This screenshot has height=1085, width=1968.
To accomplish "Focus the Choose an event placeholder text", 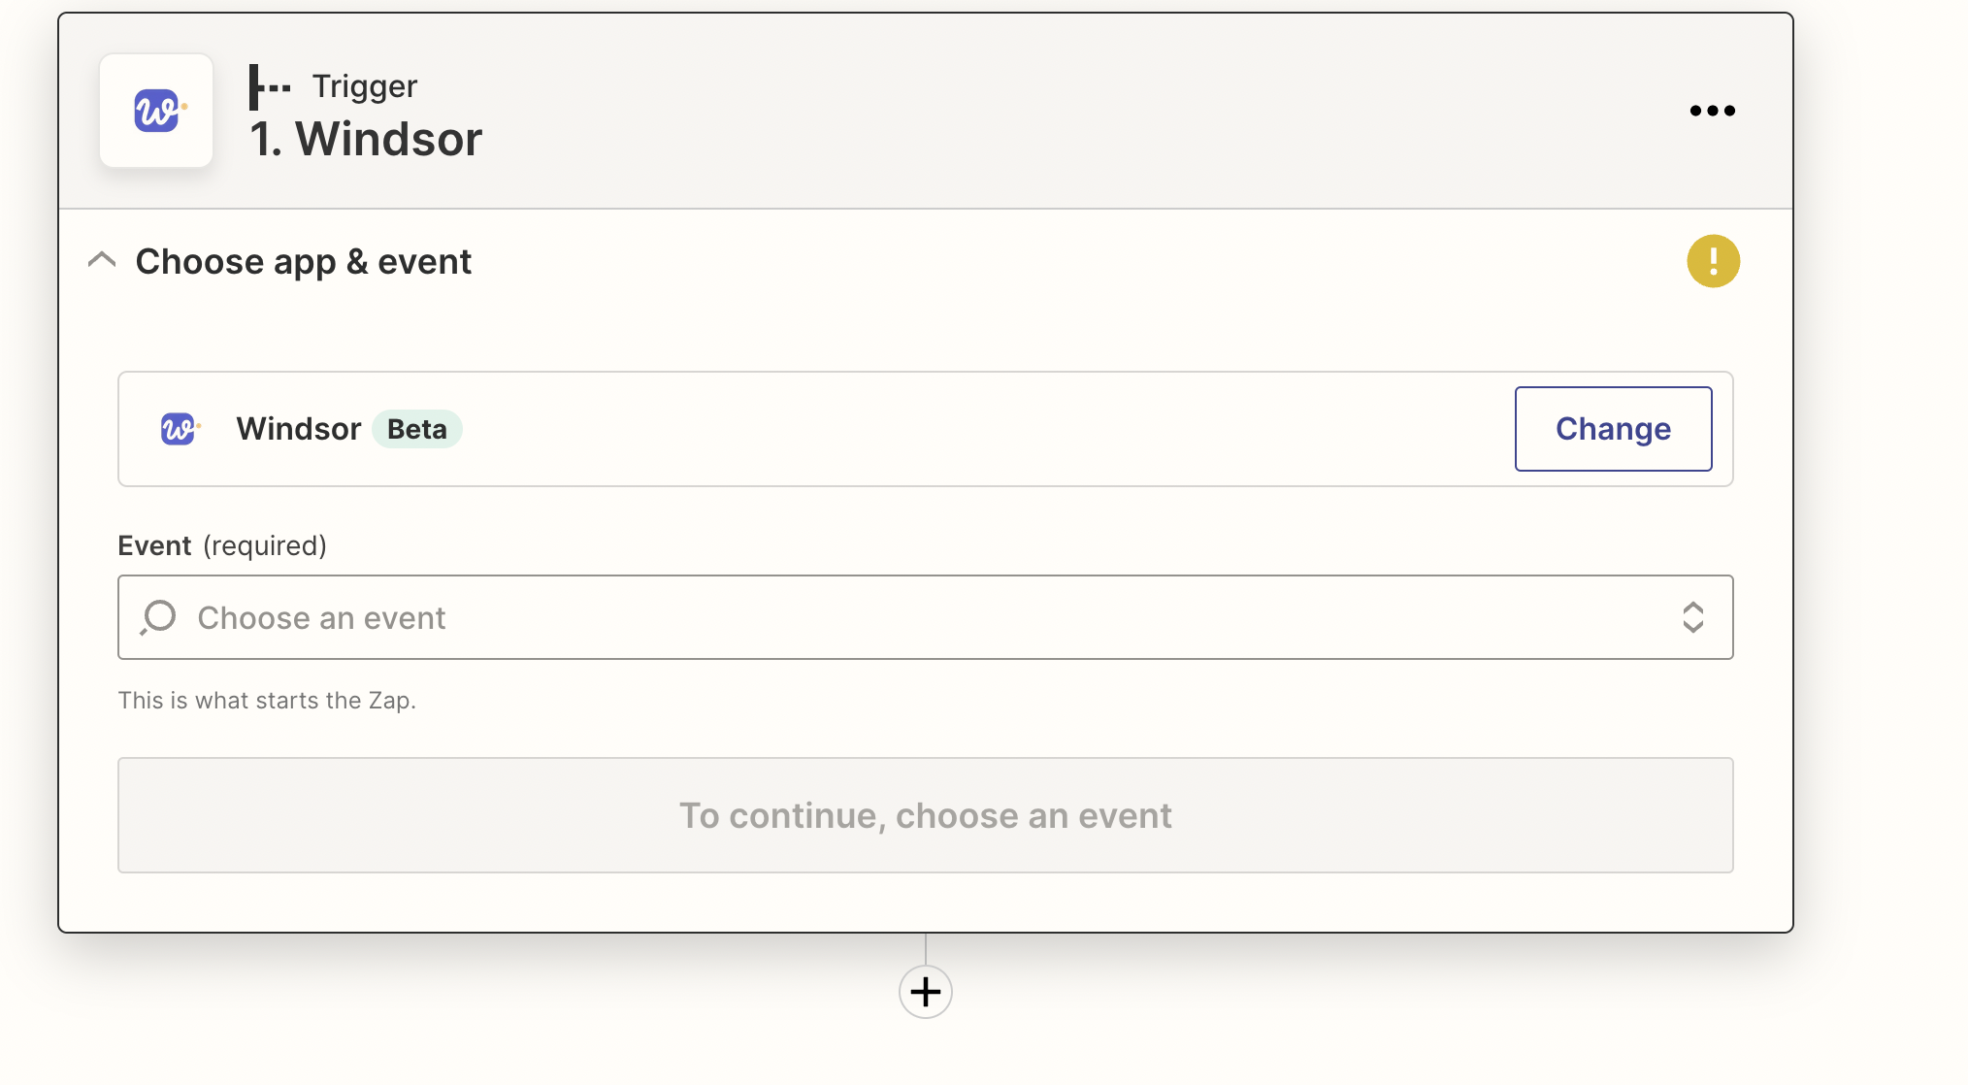I will point(321,618).
